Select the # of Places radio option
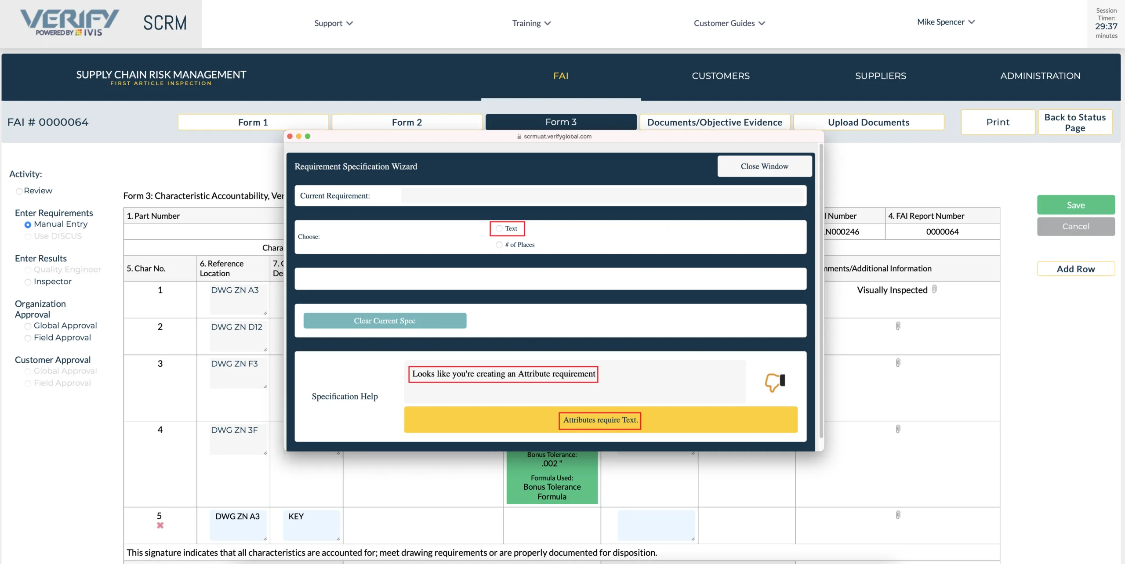The image size is (1125, 564). click(x=499, y=245)
